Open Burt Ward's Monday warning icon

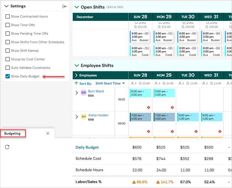click(x=172, y=107)
